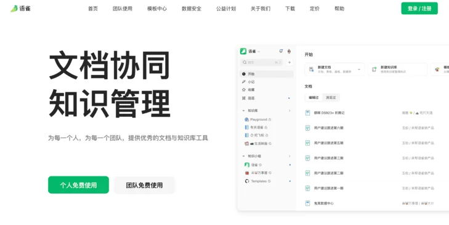Click the 新建文档 card
The height and width of the screenshot is (225, 449).
click(334, 69)
